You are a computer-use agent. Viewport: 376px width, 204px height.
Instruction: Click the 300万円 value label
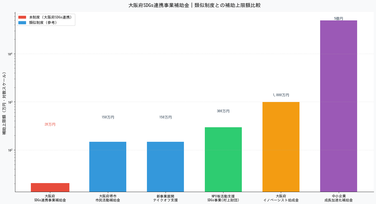point(223,111)
